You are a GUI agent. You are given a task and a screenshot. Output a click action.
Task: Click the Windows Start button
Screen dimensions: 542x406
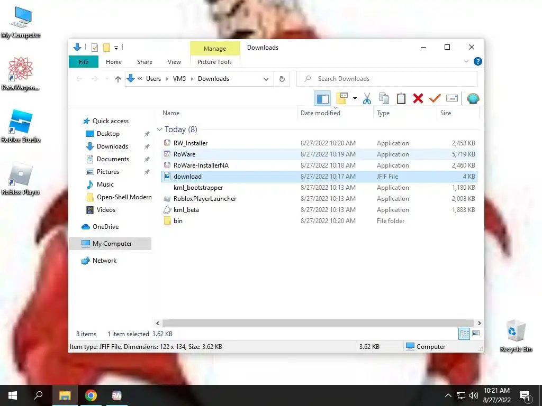tap(13, 395)
